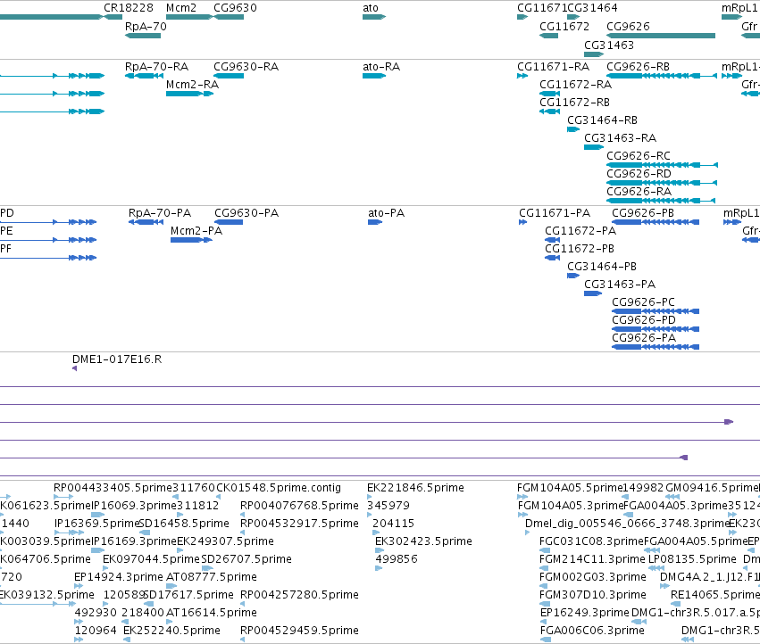
Task: Select the RpA-70-PA protein label
Action: coord(160,213)
